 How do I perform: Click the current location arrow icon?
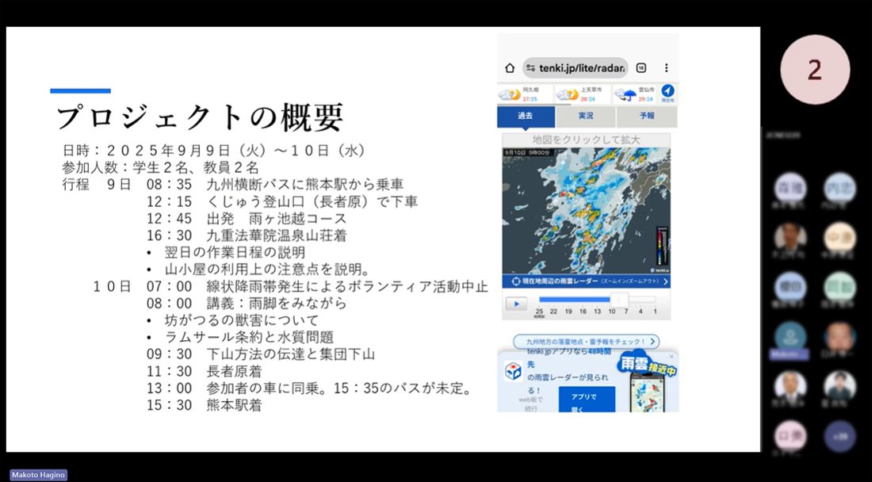coord(667,93)
